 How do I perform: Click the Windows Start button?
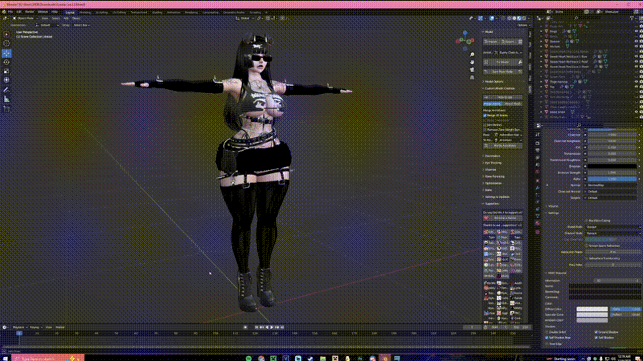[x=5, y=358]
